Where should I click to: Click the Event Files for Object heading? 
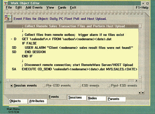click(x=60, y=19)
